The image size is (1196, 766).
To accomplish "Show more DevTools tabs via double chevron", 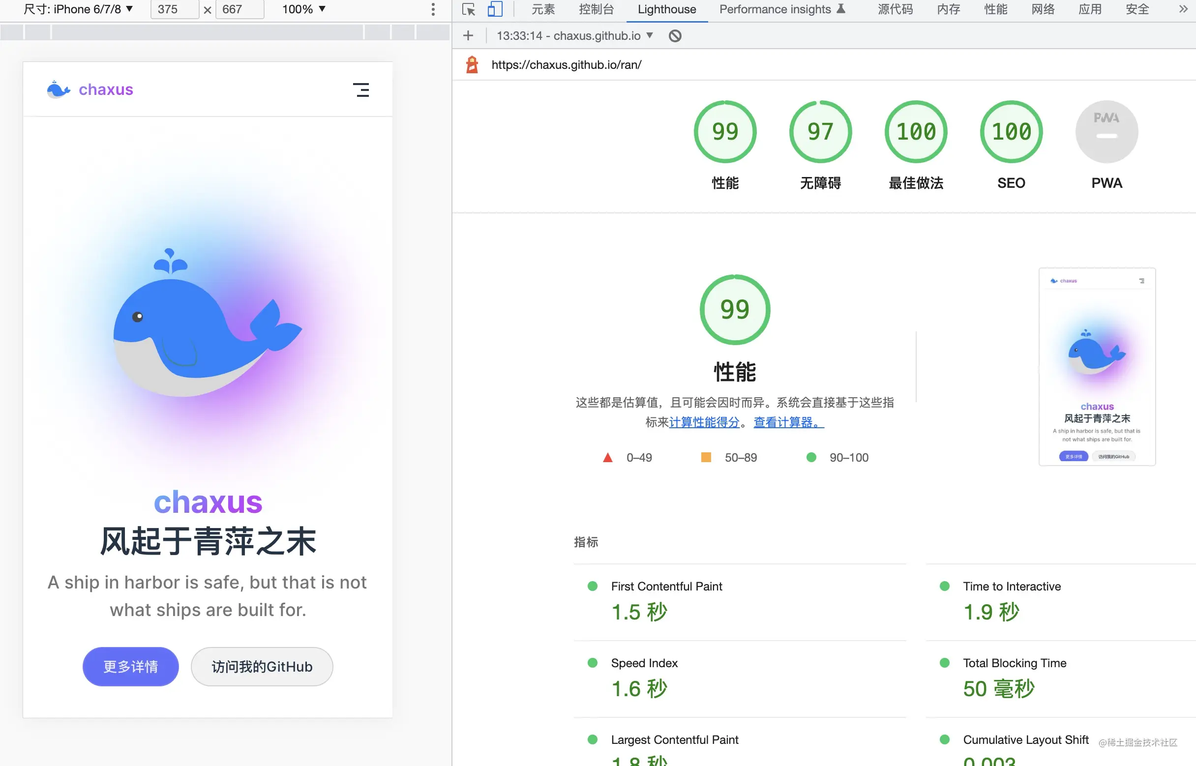I will point(1183,9).
